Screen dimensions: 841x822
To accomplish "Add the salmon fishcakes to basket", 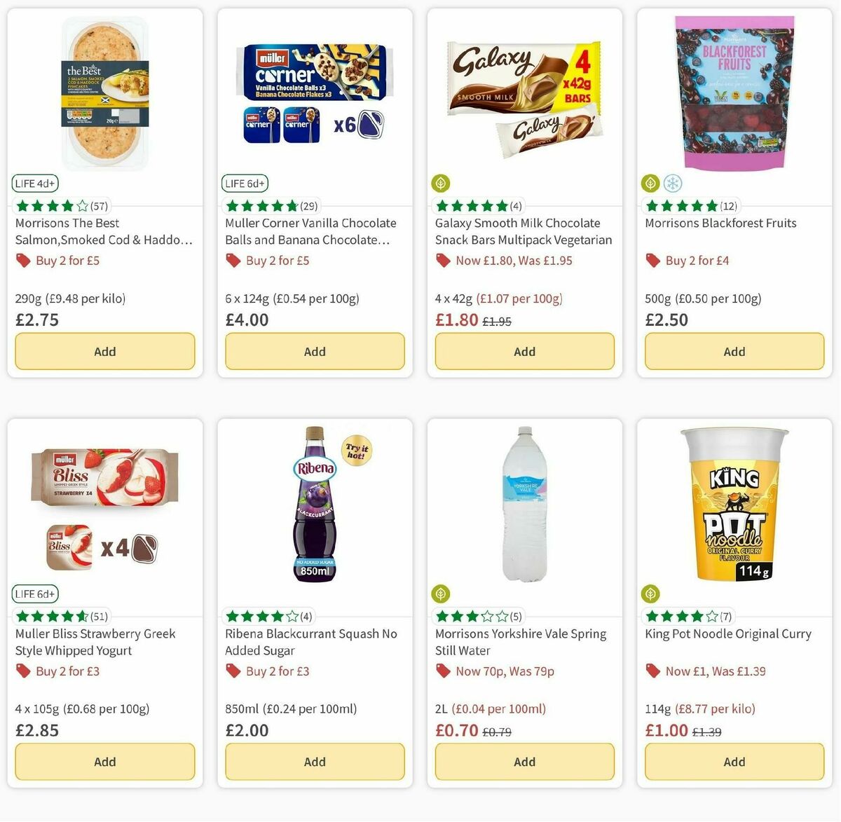I will click(104, 351).
